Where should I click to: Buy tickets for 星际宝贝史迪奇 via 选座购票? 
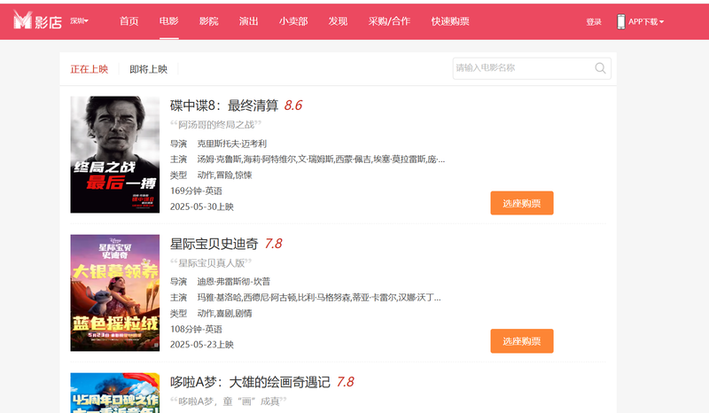(x=522, y=341)
